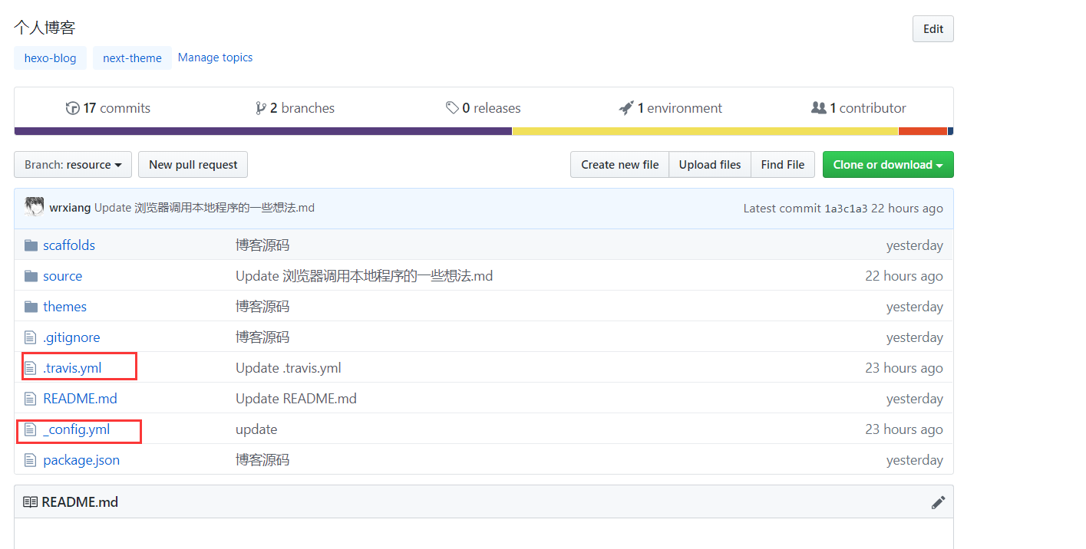Click the source folder icon
The image size is (1086, 549).
point(31,276)
